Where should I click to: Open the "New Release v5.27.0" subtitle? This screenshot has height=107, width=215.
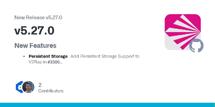coord(38,17)
